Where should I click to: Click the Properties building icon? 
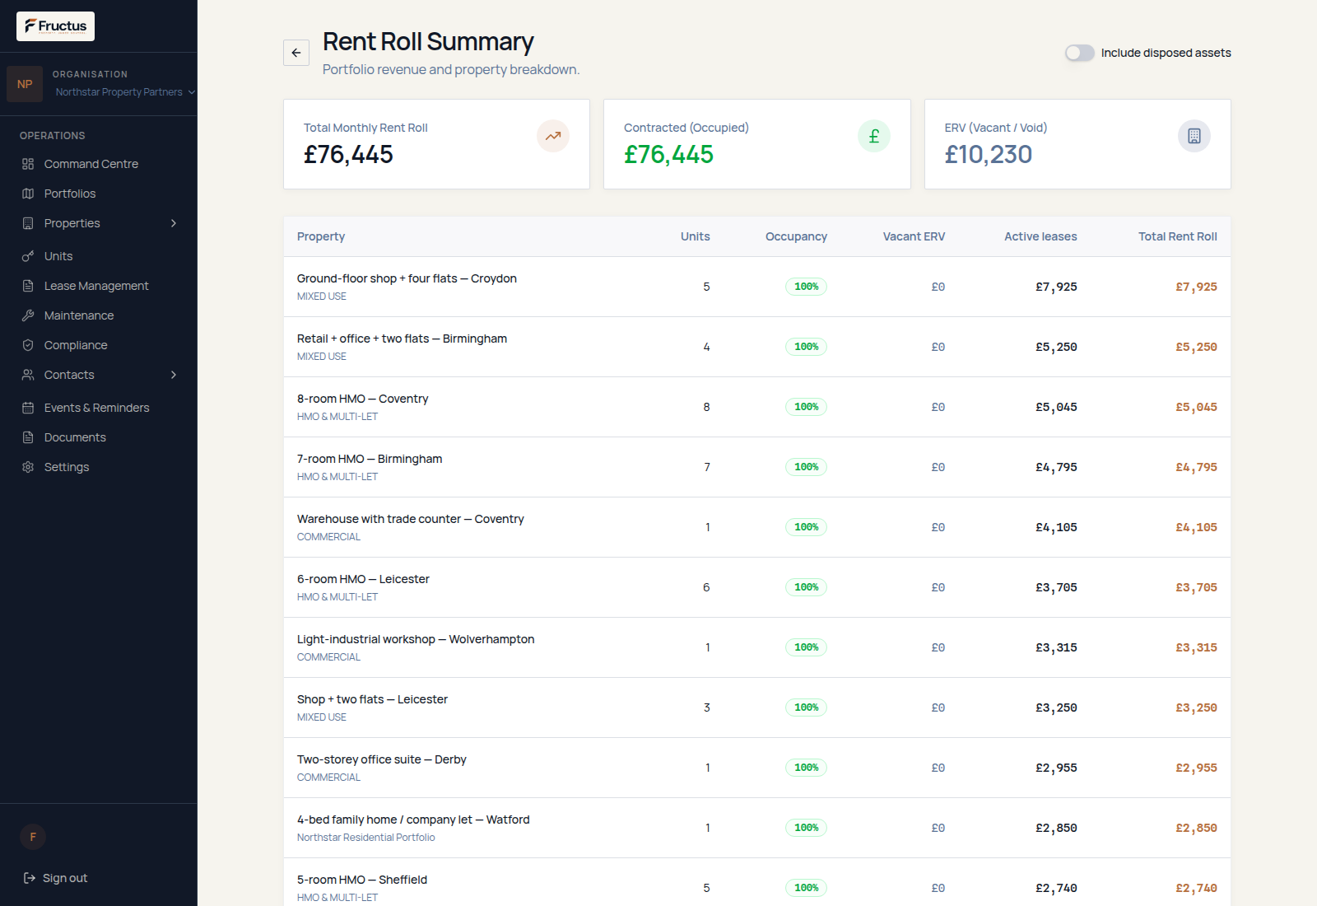pyautogui.click(x=28, y=223)
